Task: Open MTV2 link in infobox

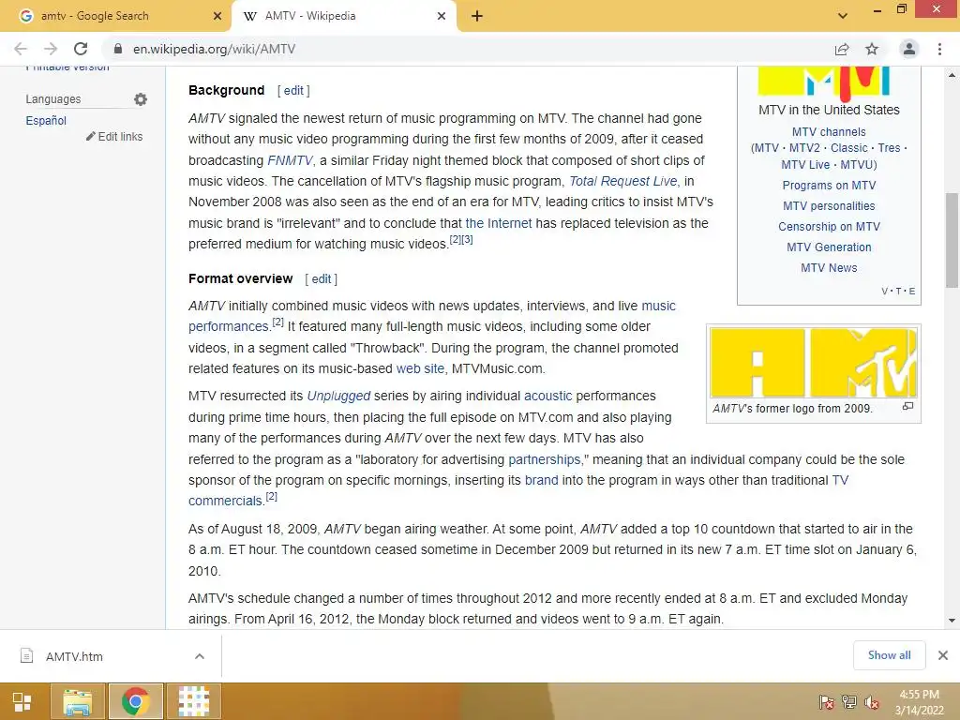Action: pyautogui.click(x=803, y=148)
